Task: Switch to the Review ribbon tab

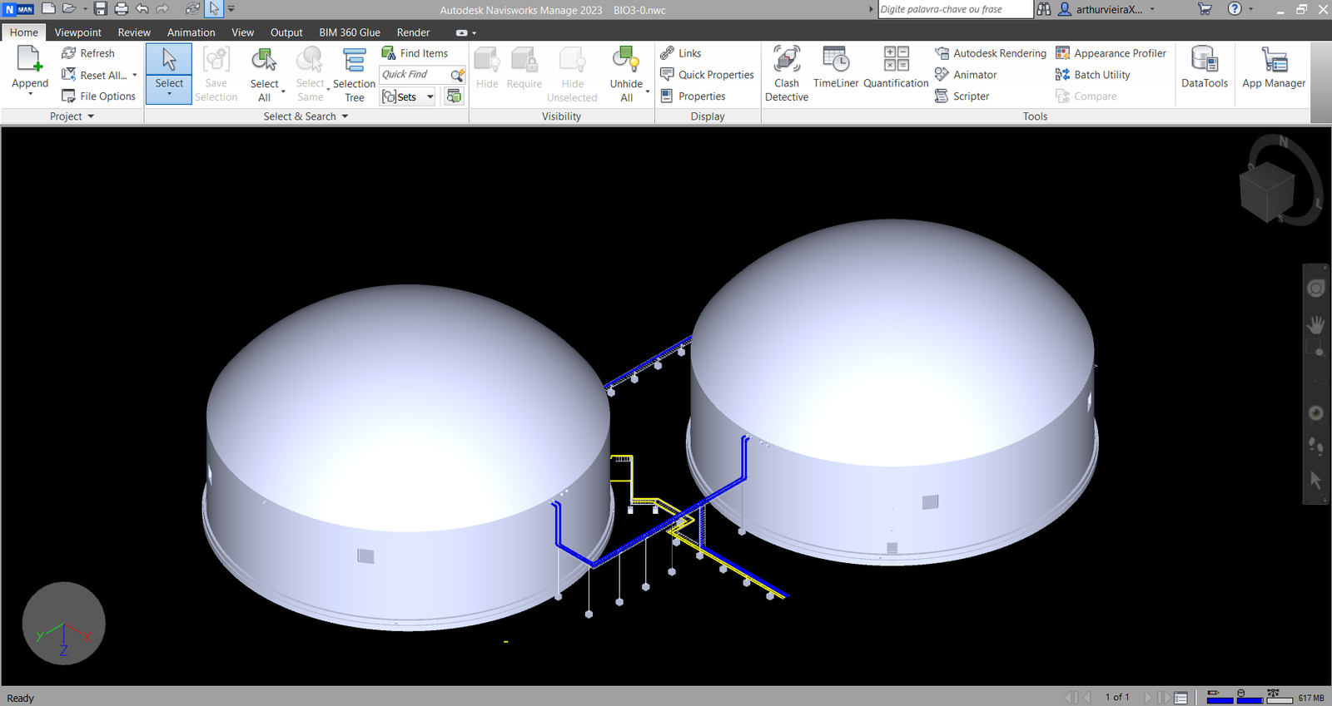Action: point(134,32)
